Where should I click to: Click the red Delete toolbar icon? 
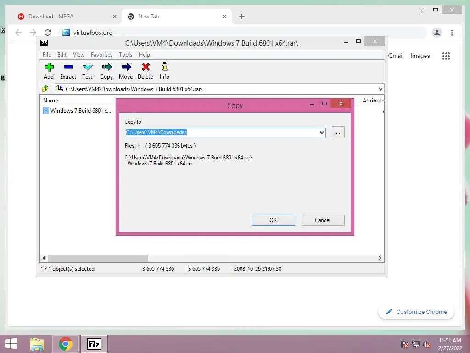145,71
